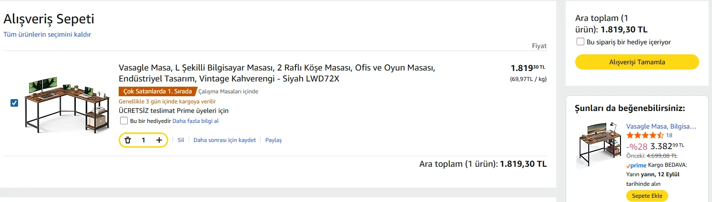Open the Vasagle L-shaped desk product title
This screenshot has width=712, height=202.
[276, 73]
